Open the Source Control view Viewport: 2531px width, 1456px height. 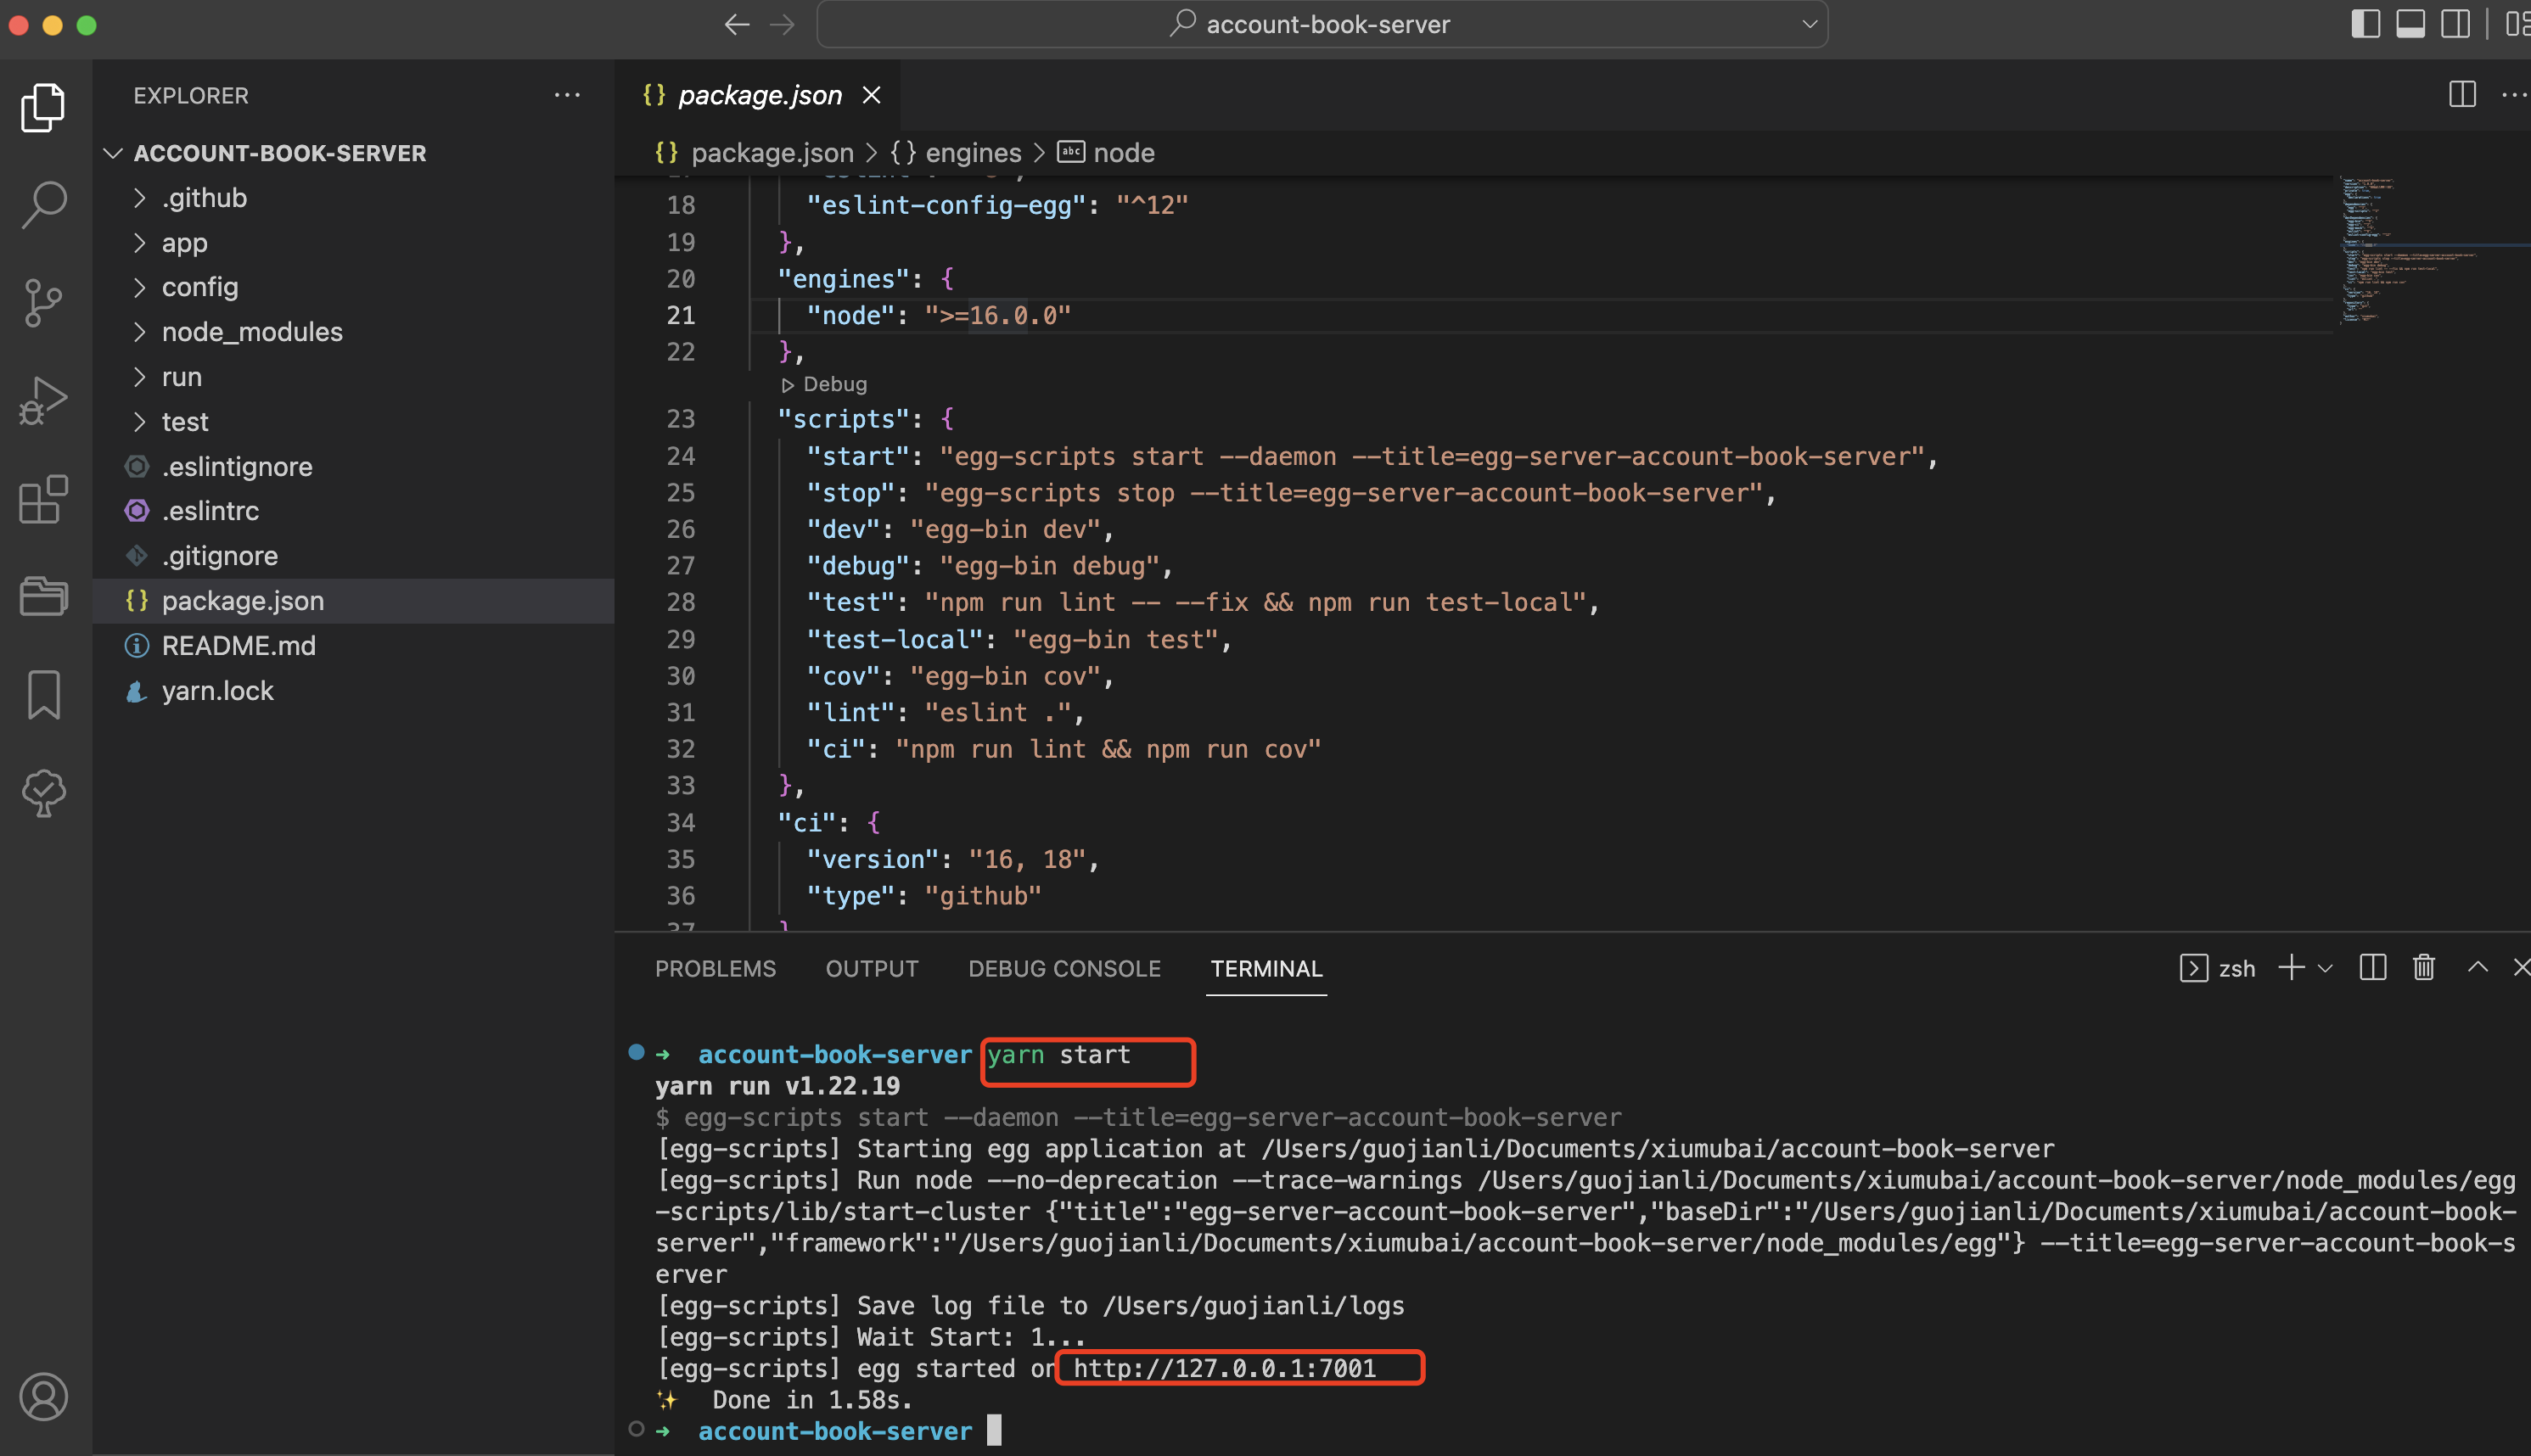click(43, 303)
